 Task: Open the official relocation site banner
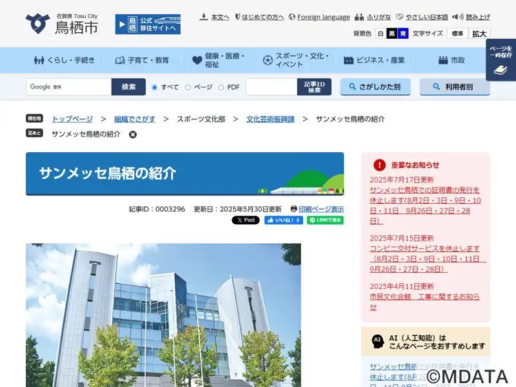148,25
